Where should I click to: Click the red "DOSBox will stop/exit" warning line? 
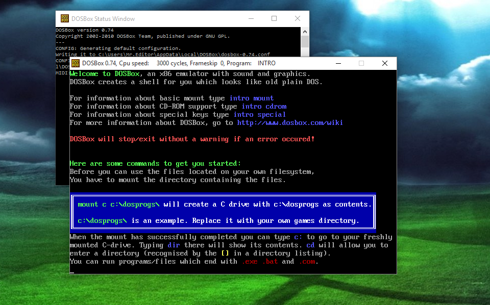pyautogui.click(x=192, y=139)
